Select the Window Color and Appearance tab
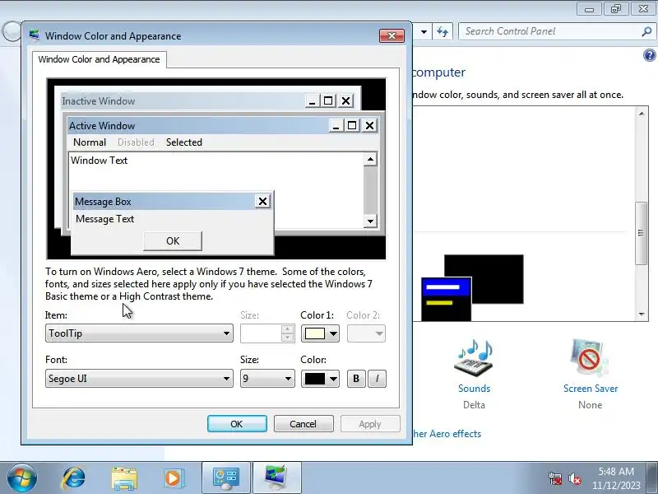Viewport: 658px width, 494px height. (99, 59)
